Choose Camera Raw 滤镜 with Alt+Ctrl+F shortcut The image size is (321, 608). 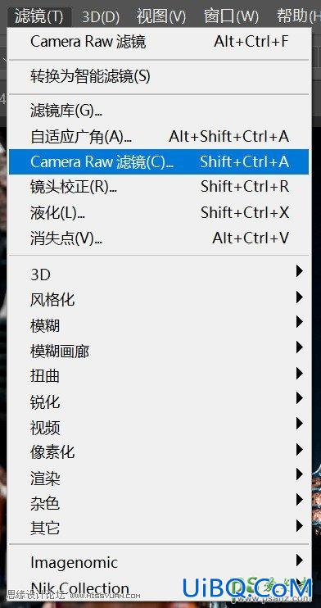[159, 42]
